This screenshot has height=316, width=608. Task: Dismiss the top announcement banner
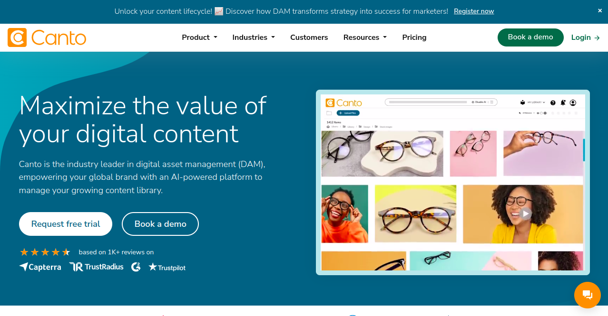[x=600, y=11]
